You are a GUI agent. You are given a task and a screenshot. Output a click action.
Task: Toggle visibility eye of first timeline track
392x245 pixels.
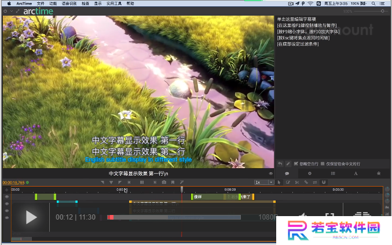7,197
